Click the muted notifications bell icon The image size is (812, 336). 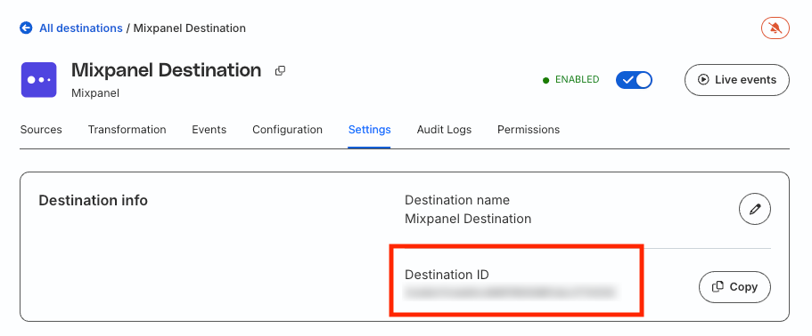click(x=775, y=28)
